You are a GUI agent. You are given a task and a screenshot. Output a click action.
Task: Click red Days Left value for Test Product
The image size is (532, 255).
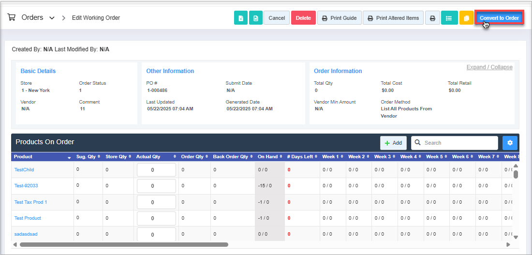289,218
